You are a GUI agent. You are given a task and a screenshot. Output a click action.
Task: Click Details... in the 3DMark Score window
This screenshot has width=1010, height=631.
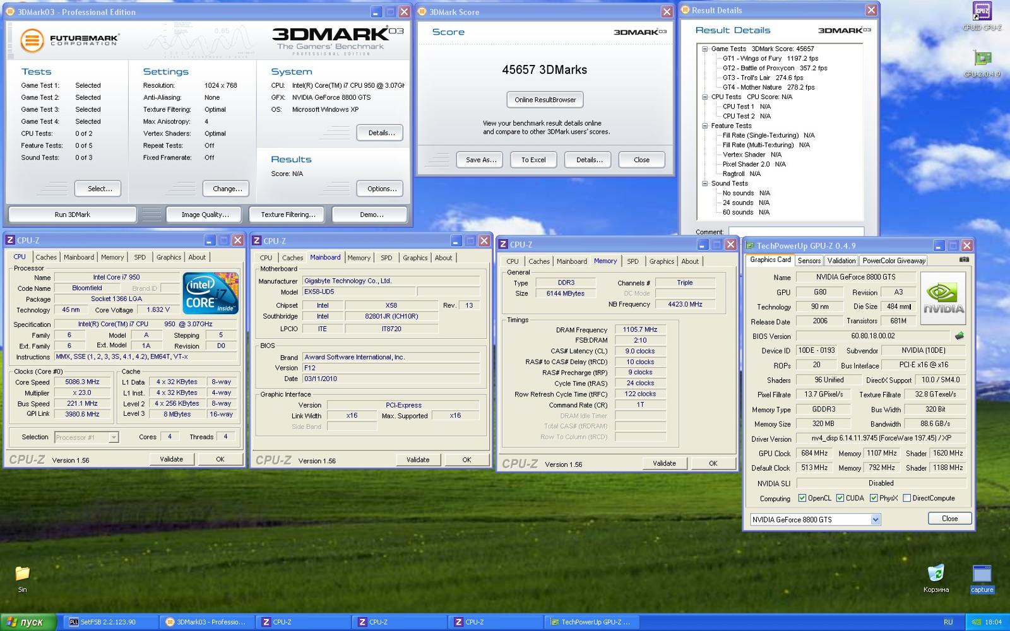589,160
